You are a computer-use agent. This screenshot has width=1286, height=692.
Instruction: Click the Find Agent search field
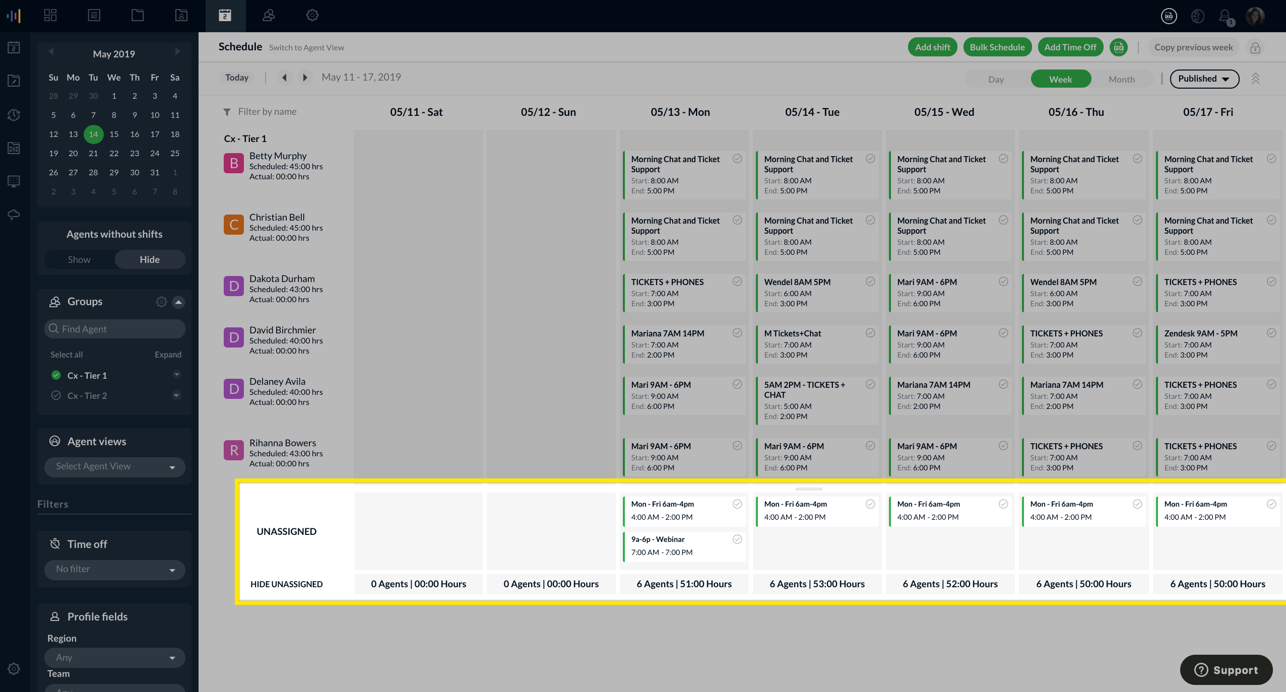click(x=115, y=329)
